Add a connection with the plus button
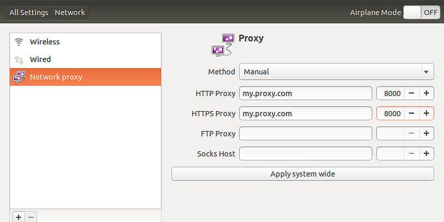Screen dimensions: 444x222 point(19,217)
